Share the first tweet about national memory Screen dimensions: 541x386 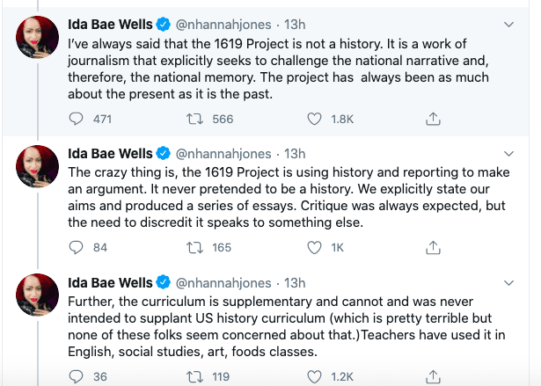click(x=433, y=119)
